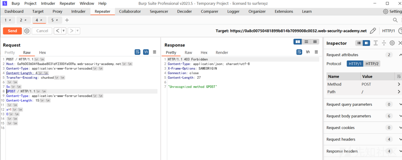Show response Render view
This screenshot has width=402, height=160.
click(222, 52)
